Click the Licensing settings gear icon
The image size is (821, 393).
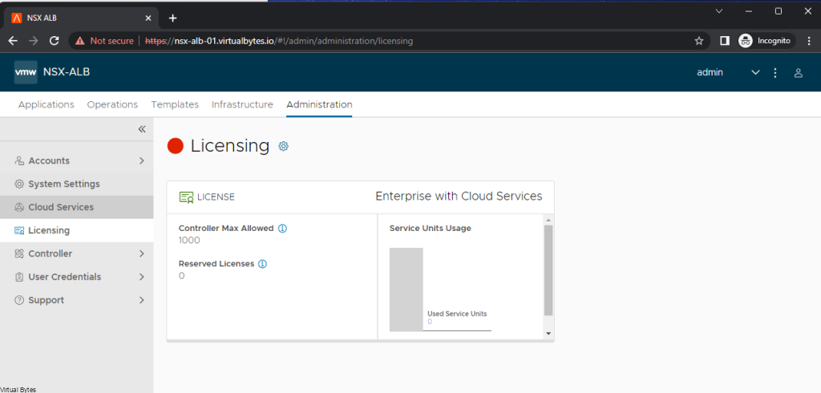point(283,146)
